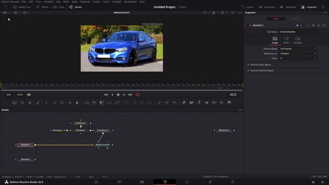Toggle loop playback button
Screen dimensions: 329x185
point(138,95)
